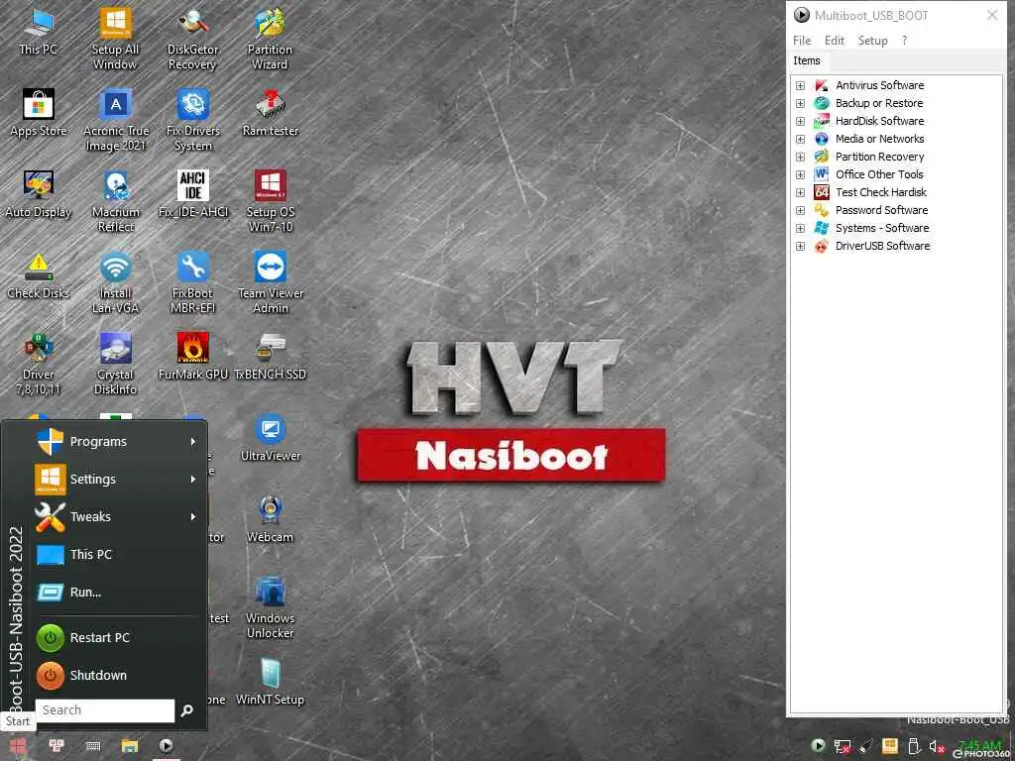Open the This PC desktop icon

tap(39, 33)
